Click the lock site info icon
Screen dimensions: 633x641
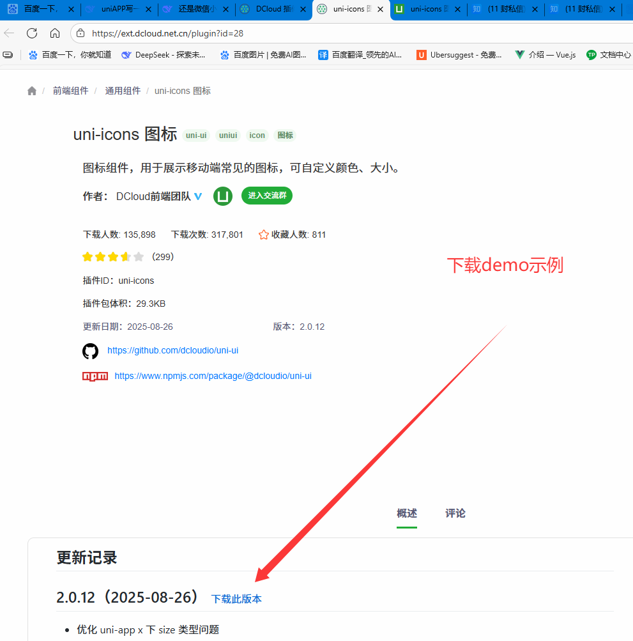tap(80, 33)
